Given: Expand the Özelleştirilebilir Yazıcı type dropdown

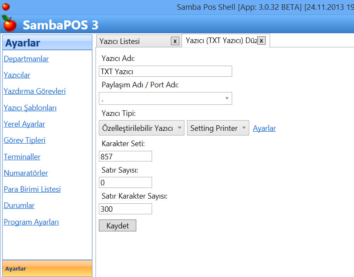Looking at the screenshot, I should click(141, 128).
